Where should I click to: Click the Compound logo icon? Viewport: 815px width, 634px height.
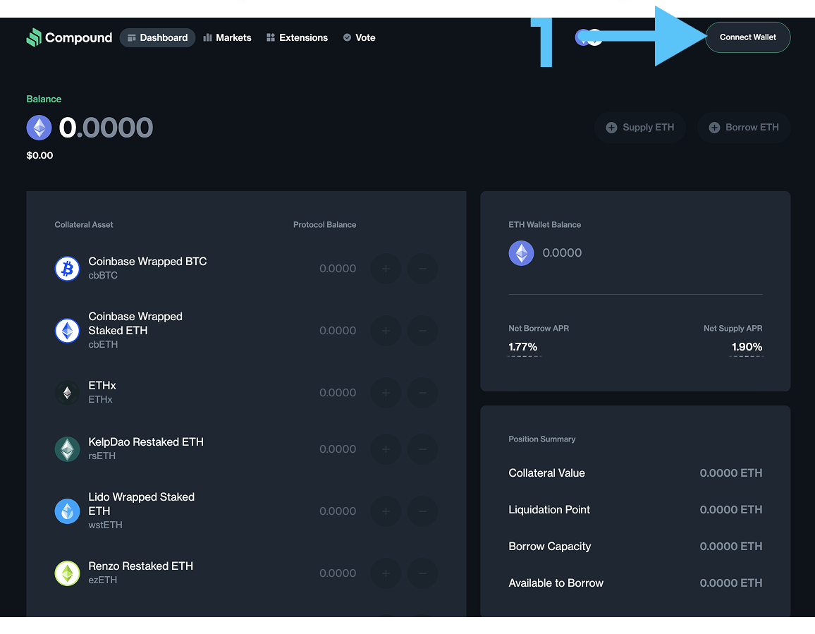[x=34, y=37]
